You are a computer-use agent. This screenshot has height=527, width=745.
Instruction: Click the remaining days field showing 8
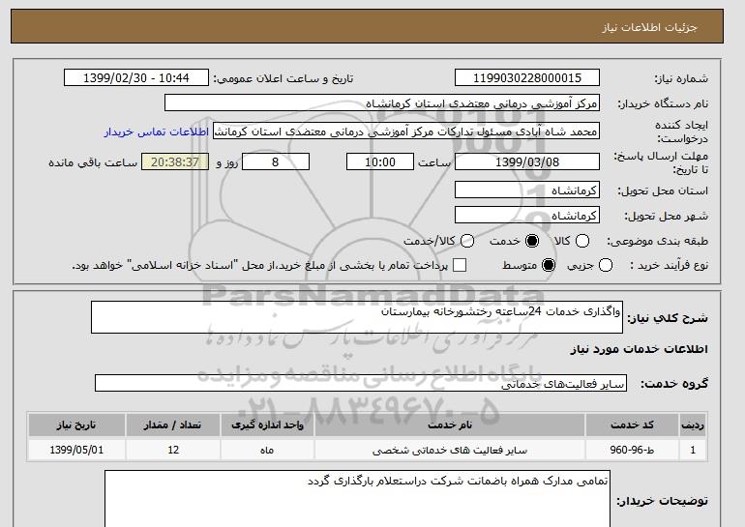pos(276,161)
